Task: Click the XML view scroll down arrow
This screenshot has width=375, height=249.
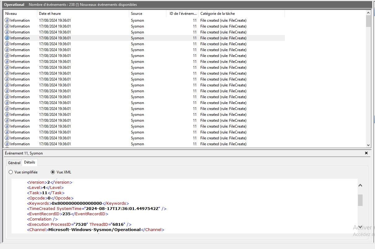Action: [x=360, y=227]
